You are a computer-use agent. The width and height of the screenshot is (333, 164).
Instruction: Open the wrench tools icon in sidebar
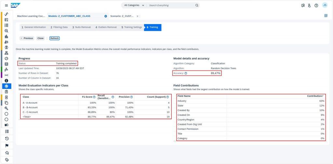(7, 108)
